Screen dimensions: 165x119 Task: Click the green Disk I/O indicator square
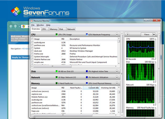click(x=56, y=71)
